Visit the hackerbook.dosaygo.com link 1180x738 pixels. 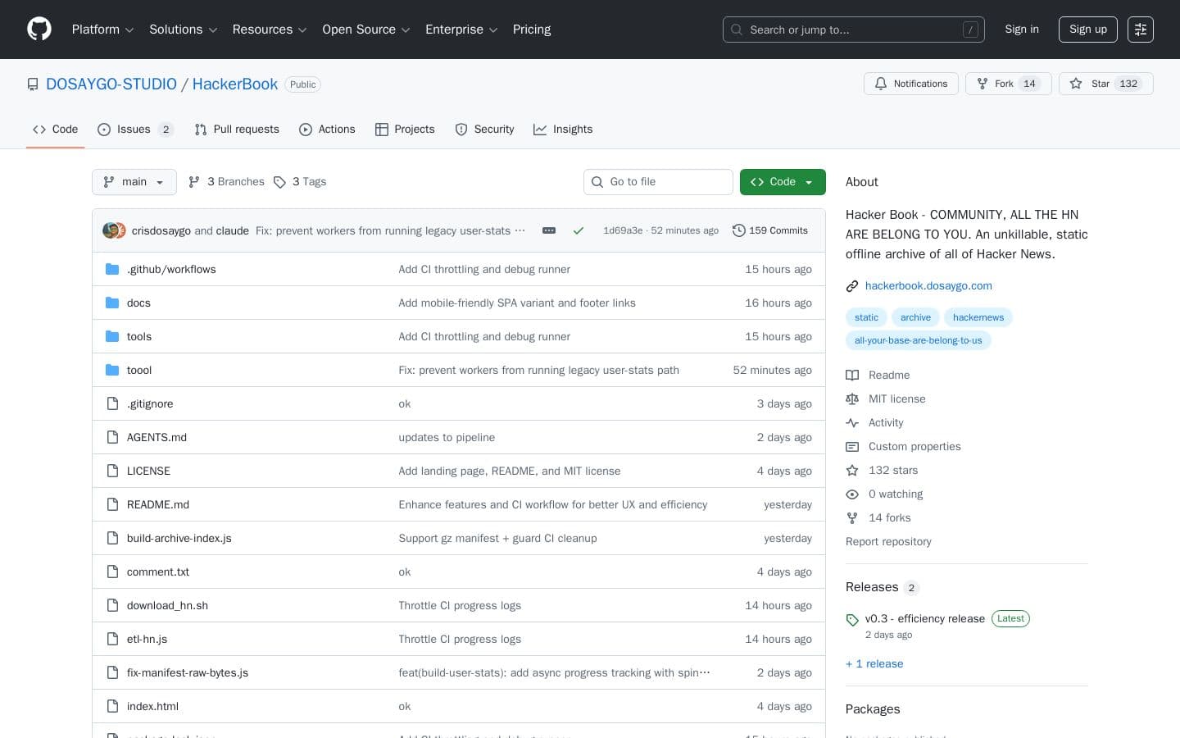(x=928, y=285)
